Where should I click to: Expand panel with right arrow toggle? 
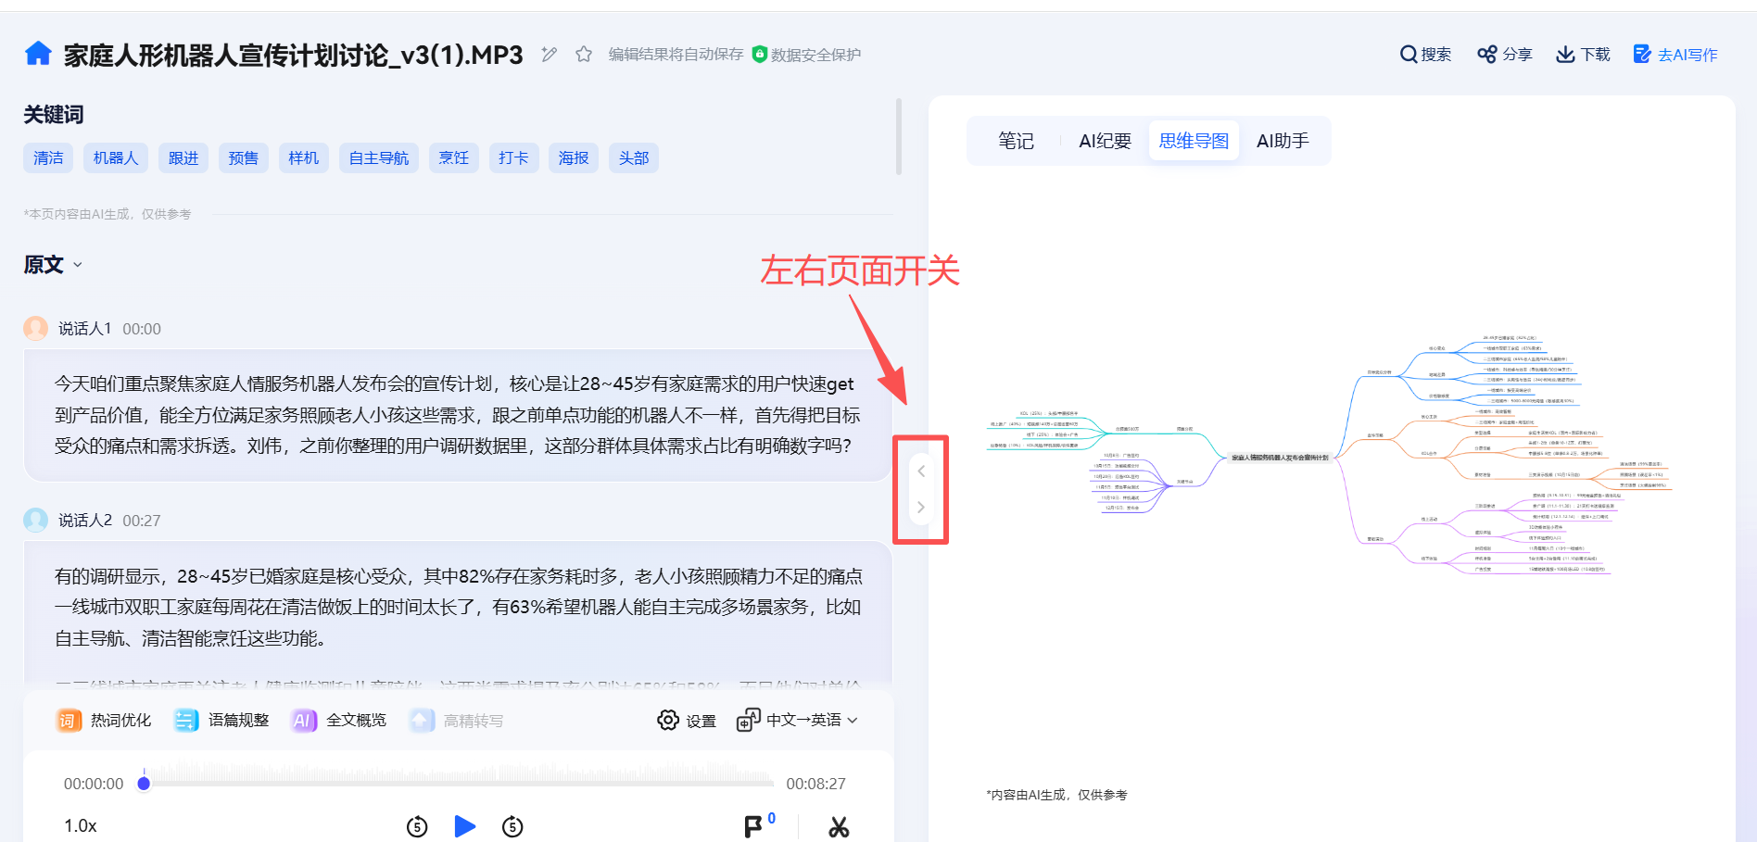pyautogui.click(x=921, y=508)
